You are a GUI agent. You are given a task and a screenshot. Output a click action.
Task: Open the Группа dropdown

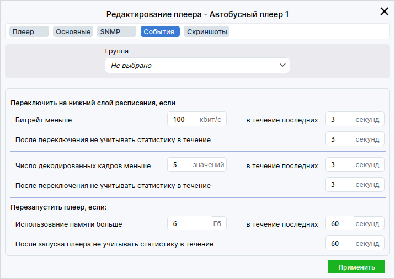click(197, 66)
